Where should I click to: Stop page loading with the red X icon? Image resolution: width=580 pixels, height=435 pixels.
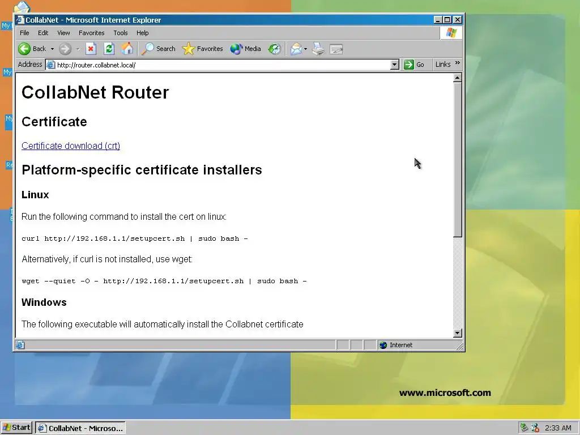(x=91, y=49)
